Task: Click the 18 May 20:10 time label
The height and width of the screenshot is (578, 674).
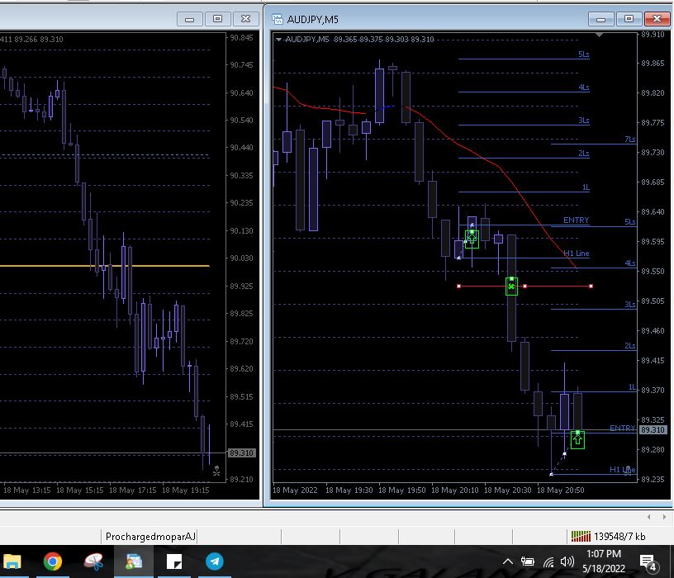Action: (x=454, y=490)
